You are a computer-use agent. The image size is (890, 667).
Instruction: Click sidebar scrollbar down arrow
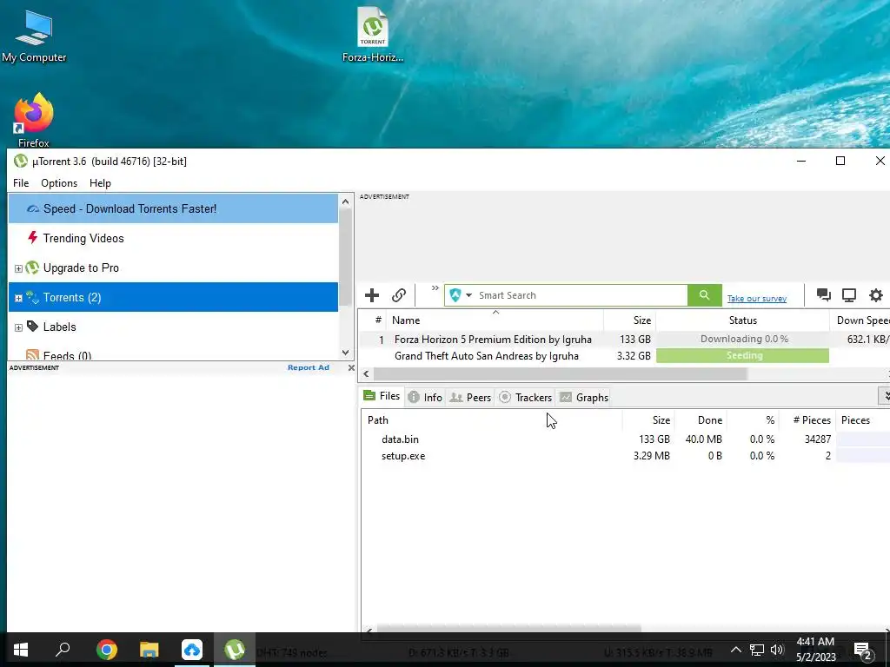click(346, 353)
